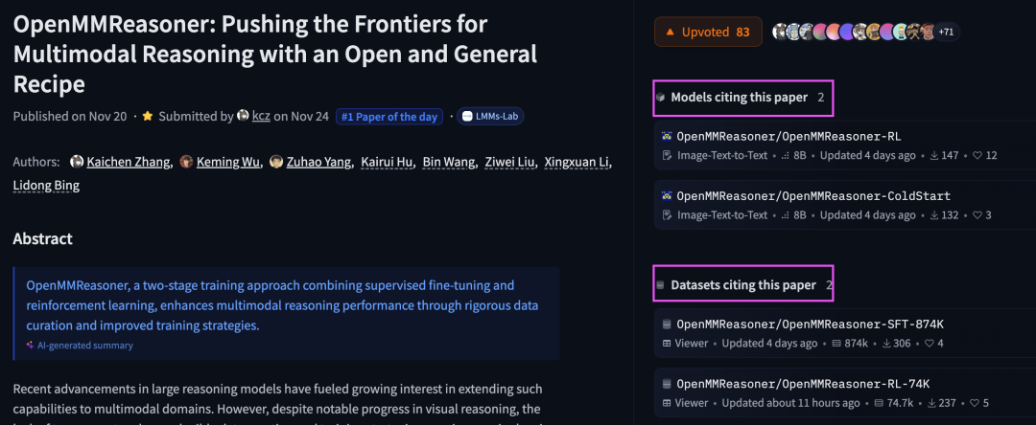The width and height of the screenshot is (1036, 425).
Task: Open author Lidong Bing's profile
Action: point(46,185)
